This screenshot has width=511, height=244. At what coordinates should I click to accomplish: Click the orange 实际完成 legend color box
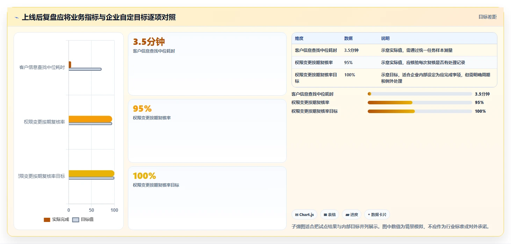coord(47,219)
